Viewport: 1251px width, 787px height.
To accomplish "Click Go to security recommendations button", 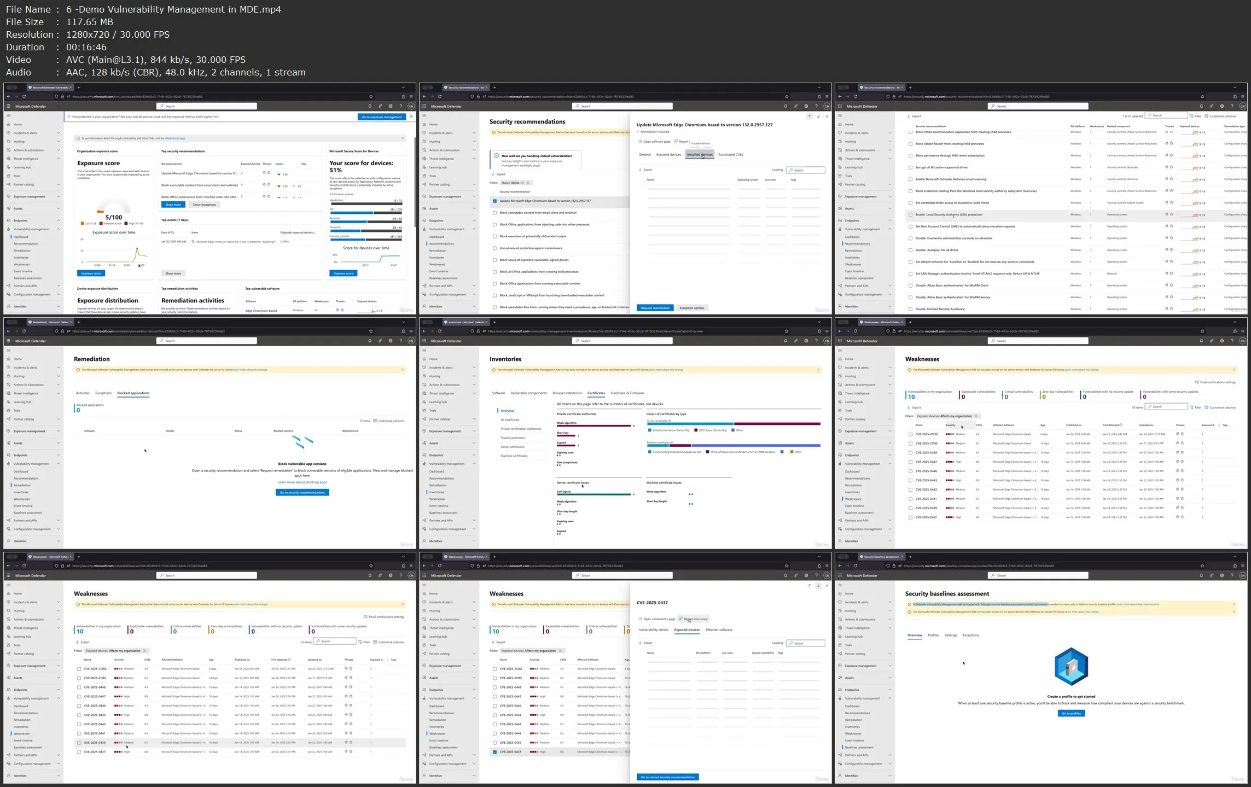I will pyautogui.click(x=302, y=493).
